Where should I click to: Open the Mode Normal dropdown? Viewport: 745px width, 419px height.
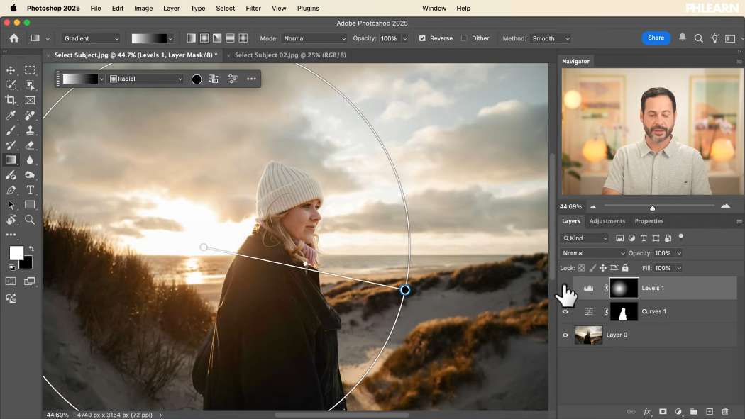314,38
